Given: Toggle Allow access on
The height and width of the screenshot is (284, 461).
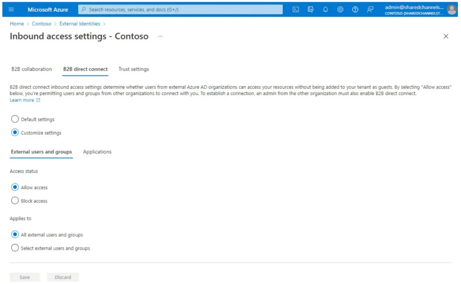Looking at the screenshot, I should pos(15,187).
